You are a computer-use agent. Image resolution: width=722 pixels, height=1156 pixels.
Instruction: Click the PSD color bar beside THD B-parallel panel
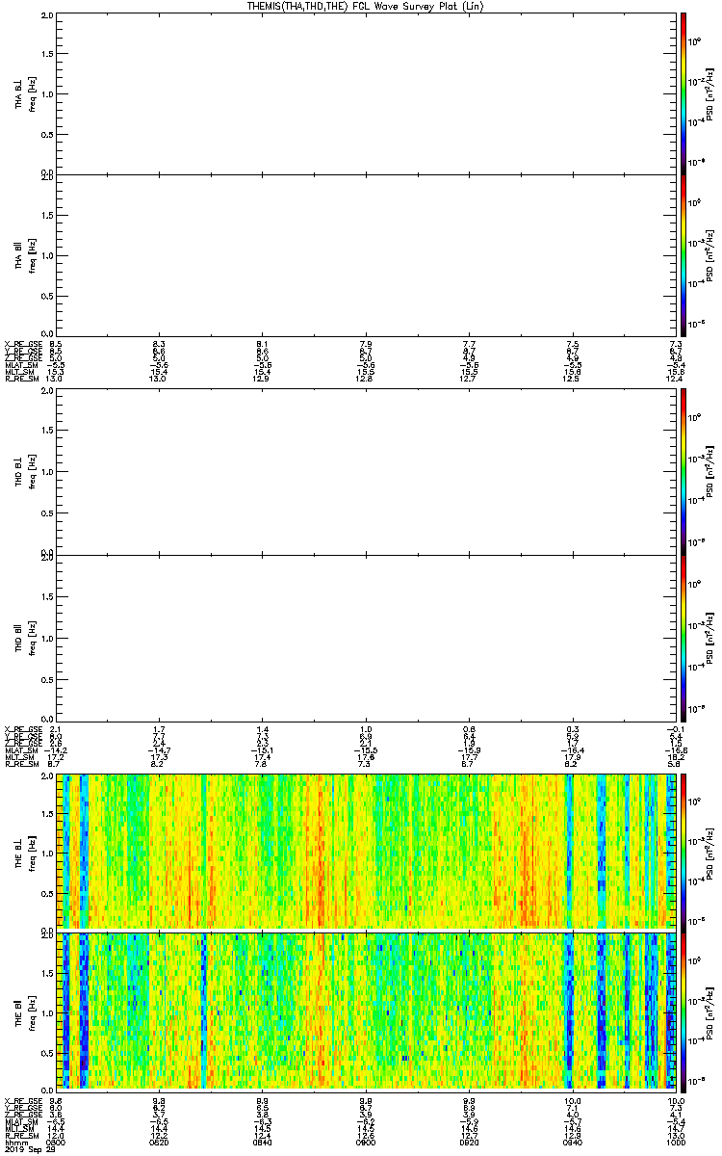(x=683, y=637)
